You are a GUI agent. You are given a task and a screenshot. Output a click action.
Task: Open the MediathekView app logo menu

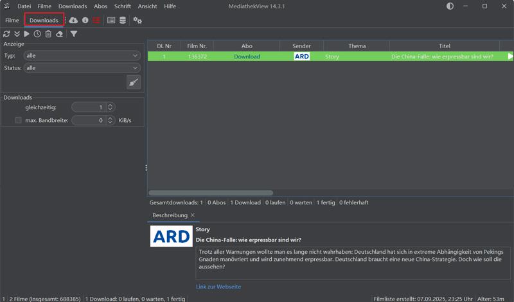(x=6, y=6)
